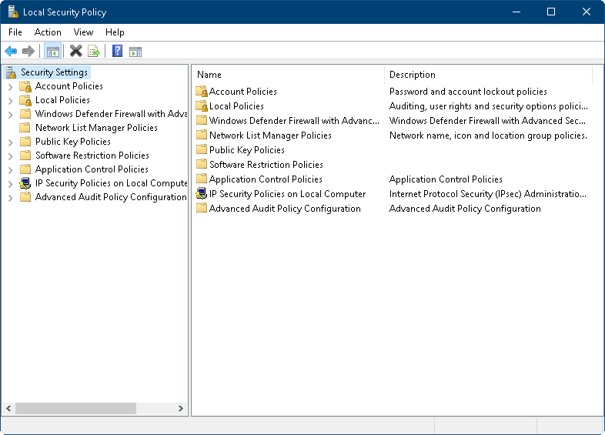Expand Local Policies node in left tree
The height and width of the screenshot is (435, 605).
[11, 100]
